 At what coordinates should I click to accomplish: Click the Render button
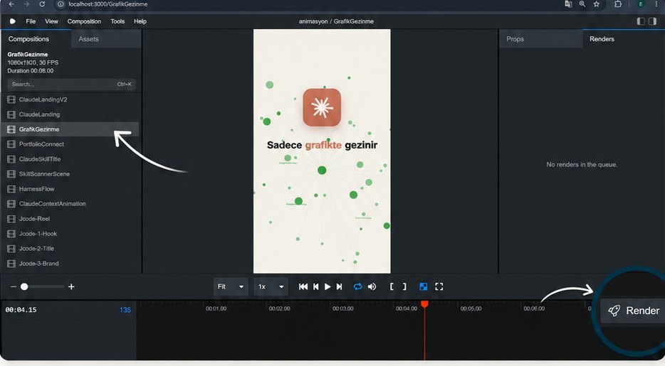click(633, 311)
